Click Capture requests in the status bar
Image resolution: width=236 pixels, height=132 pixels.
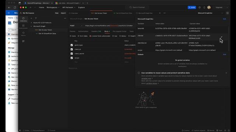click(x=198, y=131)
